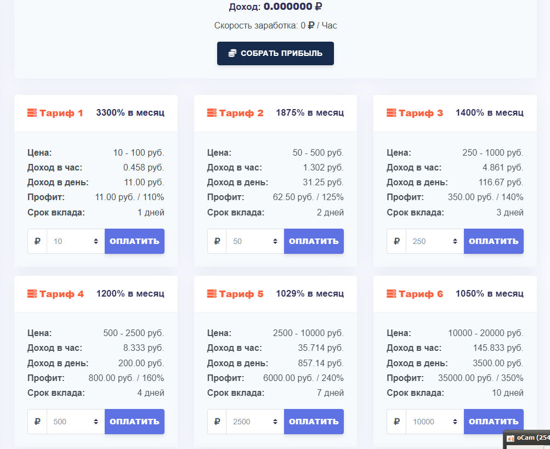The width and height of the screenshot is (550, 449).
Task: Click the coins icon on Собрать прибыль button
Action: 232,53
